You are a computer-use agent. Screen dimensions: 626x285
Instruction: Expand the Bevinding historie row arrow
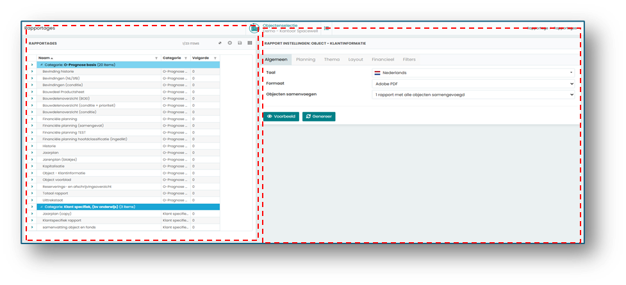point(32,72)
